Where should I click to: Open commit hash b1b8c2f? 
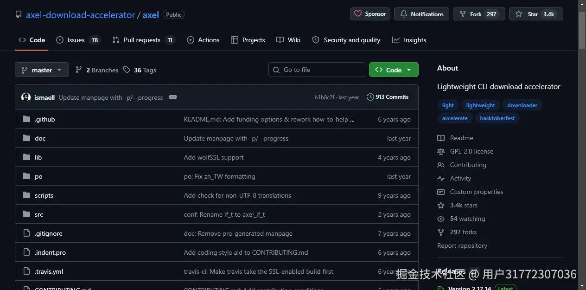tap(325, 97)
